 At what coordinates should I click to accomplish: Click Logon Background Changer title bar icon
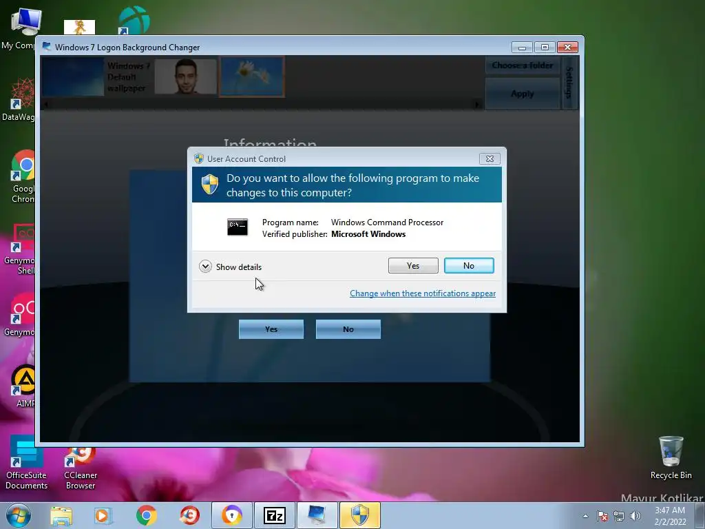pyautogui.click(x=46, y=47)
